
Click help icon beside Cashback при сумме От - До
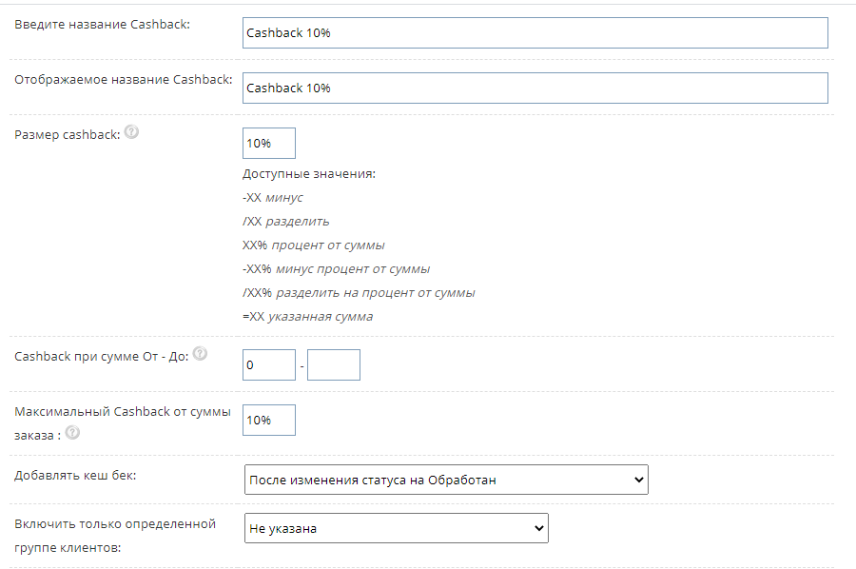point(200,354)
